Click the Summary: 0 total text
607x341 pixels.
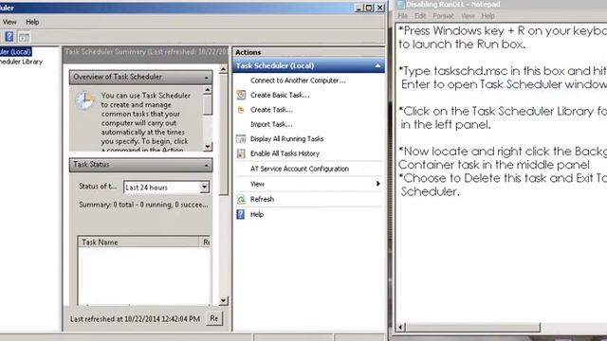click(x=143, y=205)
